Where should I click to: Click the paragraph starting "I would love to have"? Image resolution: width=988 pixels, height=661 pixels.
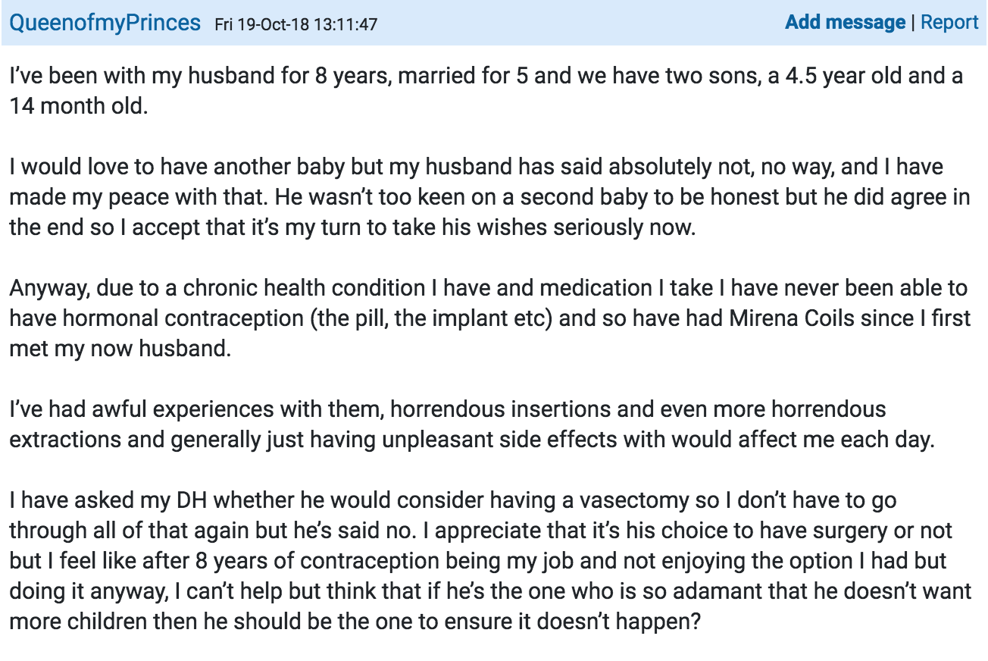click(489, 197)
